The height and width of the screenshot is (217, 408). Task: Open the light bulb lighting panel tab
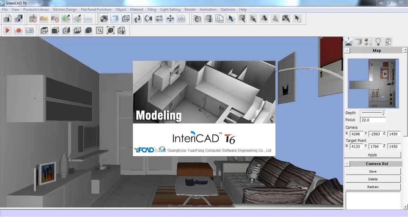coord(378,42)
